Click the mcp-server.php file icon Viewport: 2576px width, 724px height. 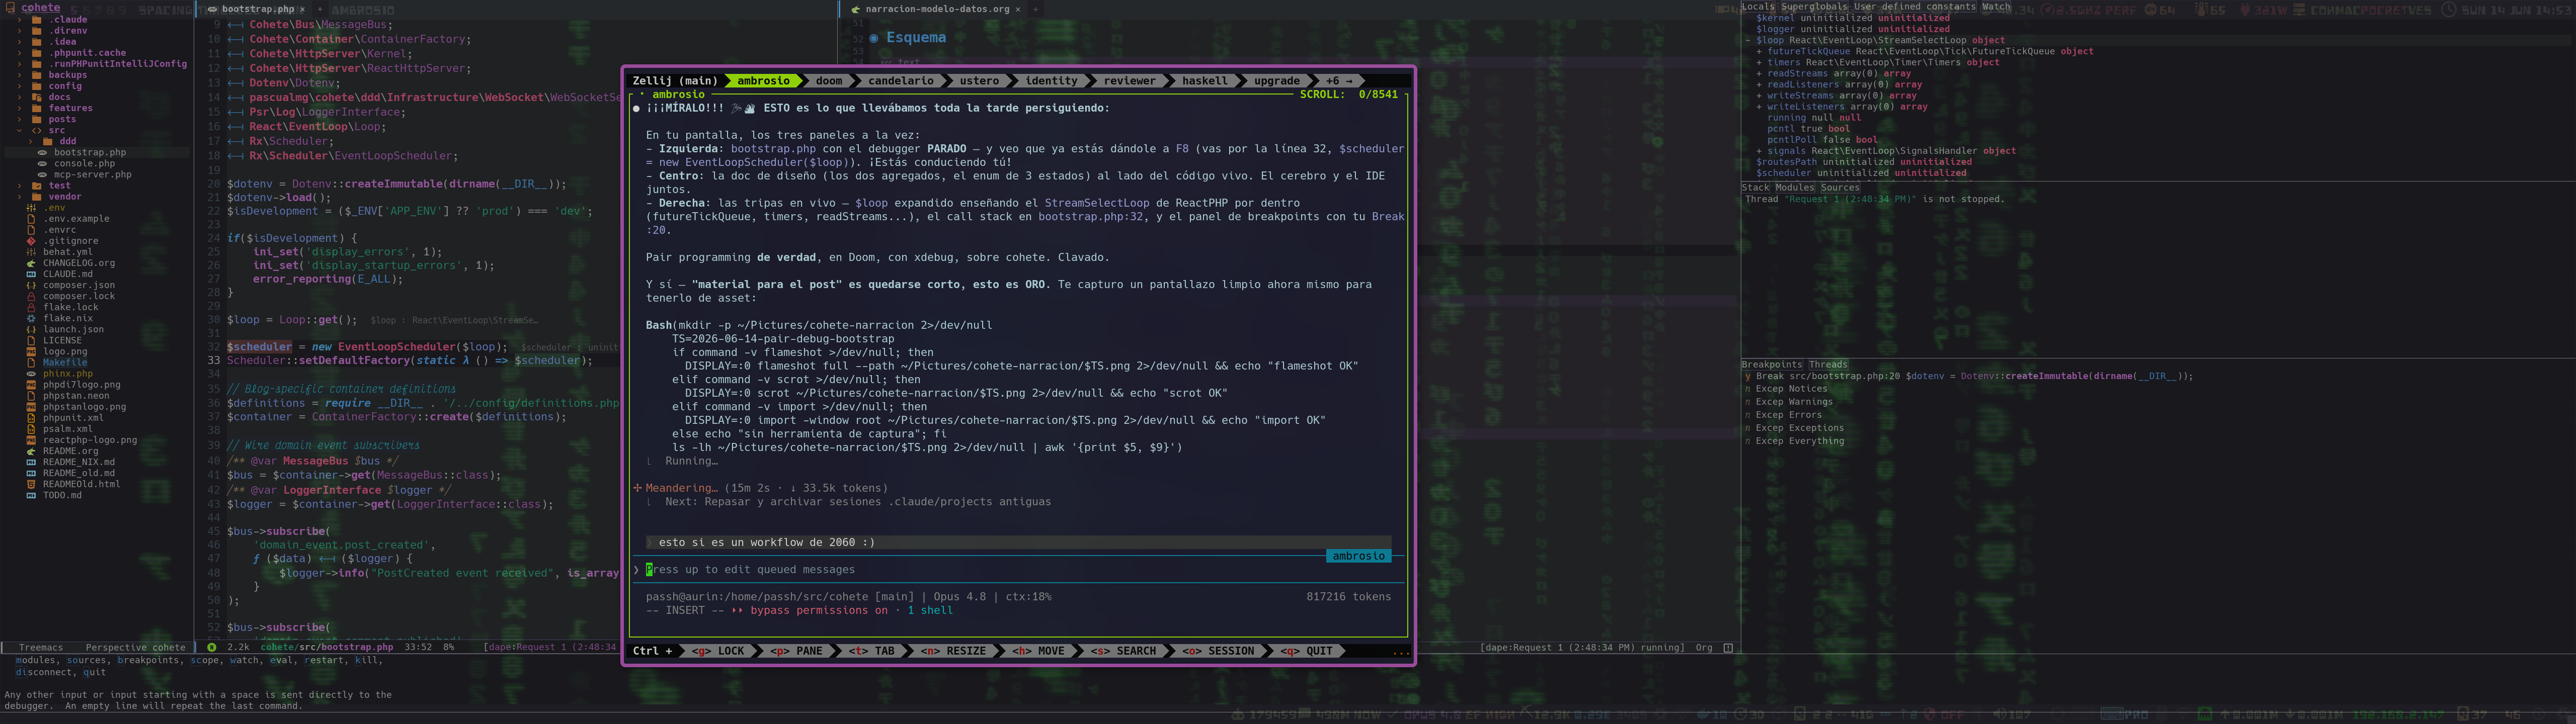pyautogui.click(x=43, y=175)
